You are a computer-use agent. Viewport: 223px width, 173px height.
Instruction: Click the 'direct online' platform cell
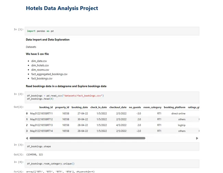pos(178,113)
